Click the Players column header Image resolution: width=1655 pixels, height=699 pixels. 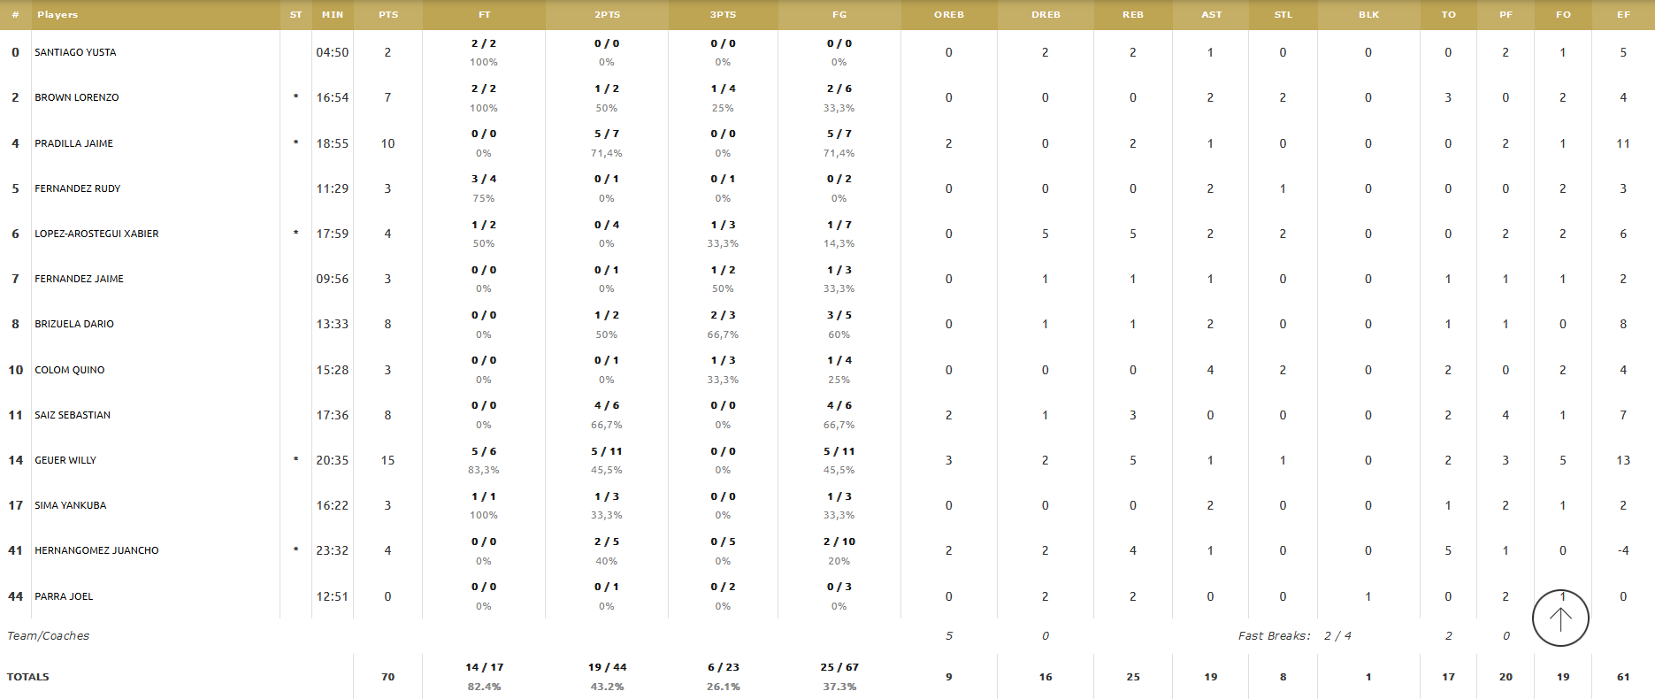(x=57, y=15)
